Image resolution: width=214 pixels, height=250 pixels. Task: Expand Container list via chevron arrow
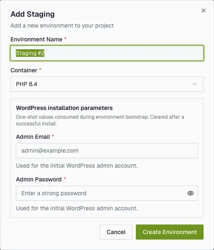point(194,84)
